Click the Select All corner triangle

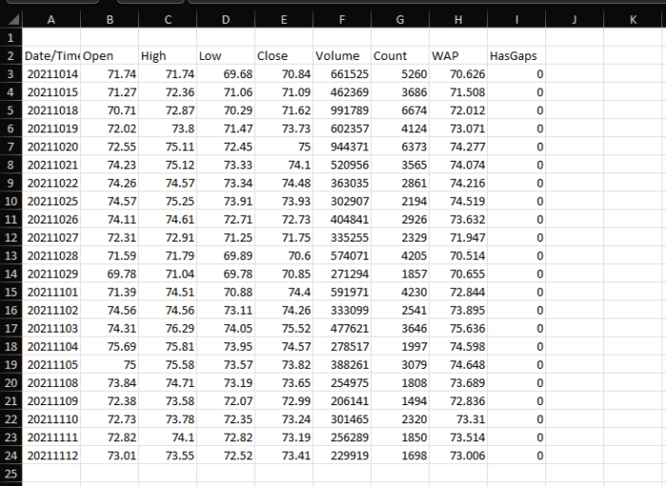[x=11, y=19]
